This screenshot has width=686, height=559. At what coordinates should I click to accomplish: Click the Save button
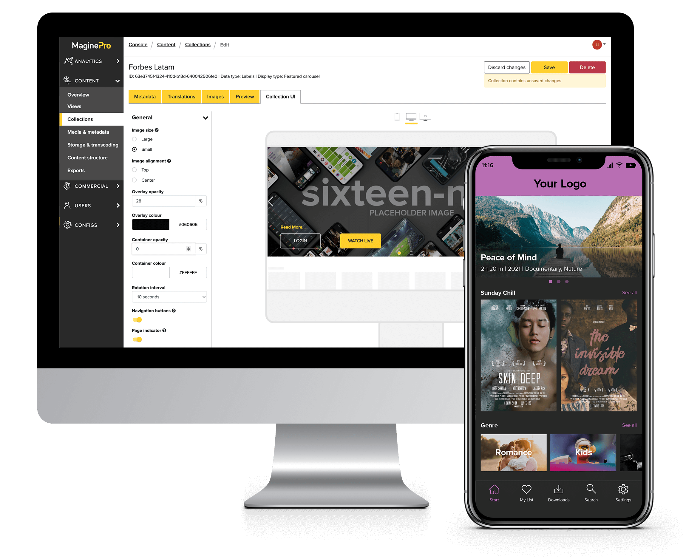pyautogui.click(x=548, y=67)
